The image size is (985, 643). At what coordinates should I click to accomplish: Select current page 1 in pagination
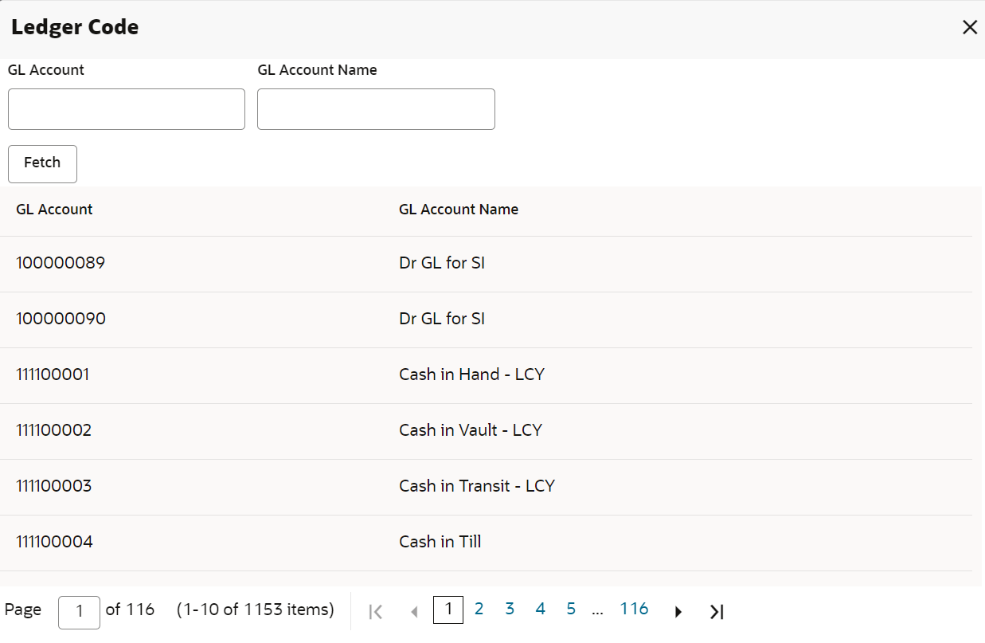point(448,610)
